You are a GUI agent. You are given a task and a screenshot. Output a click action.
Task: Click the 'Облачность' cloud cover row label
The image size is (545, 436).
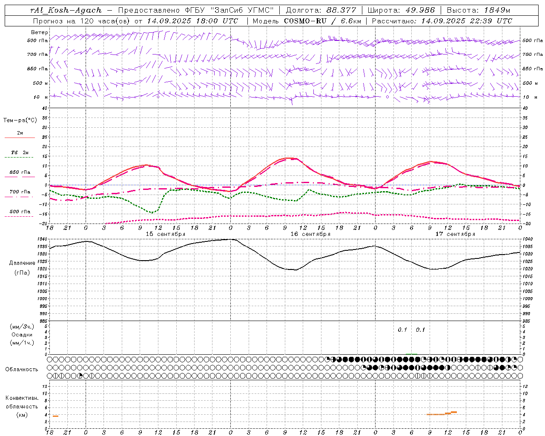22,370
